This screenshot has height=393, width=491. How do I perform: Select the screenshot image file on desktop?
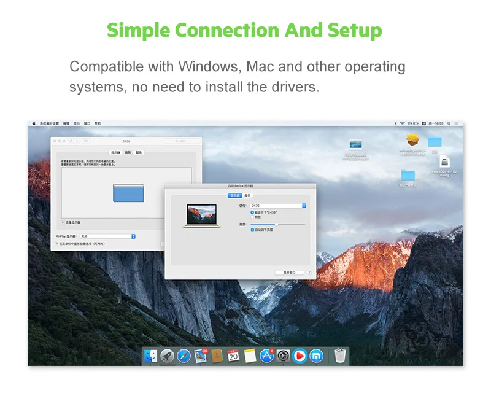pos(356,144)
